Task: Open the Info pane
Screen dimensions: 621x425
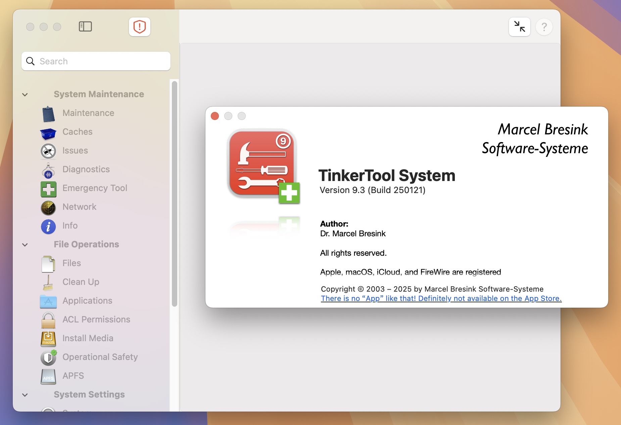Action: pyautogui.click(x=69, y=226)
